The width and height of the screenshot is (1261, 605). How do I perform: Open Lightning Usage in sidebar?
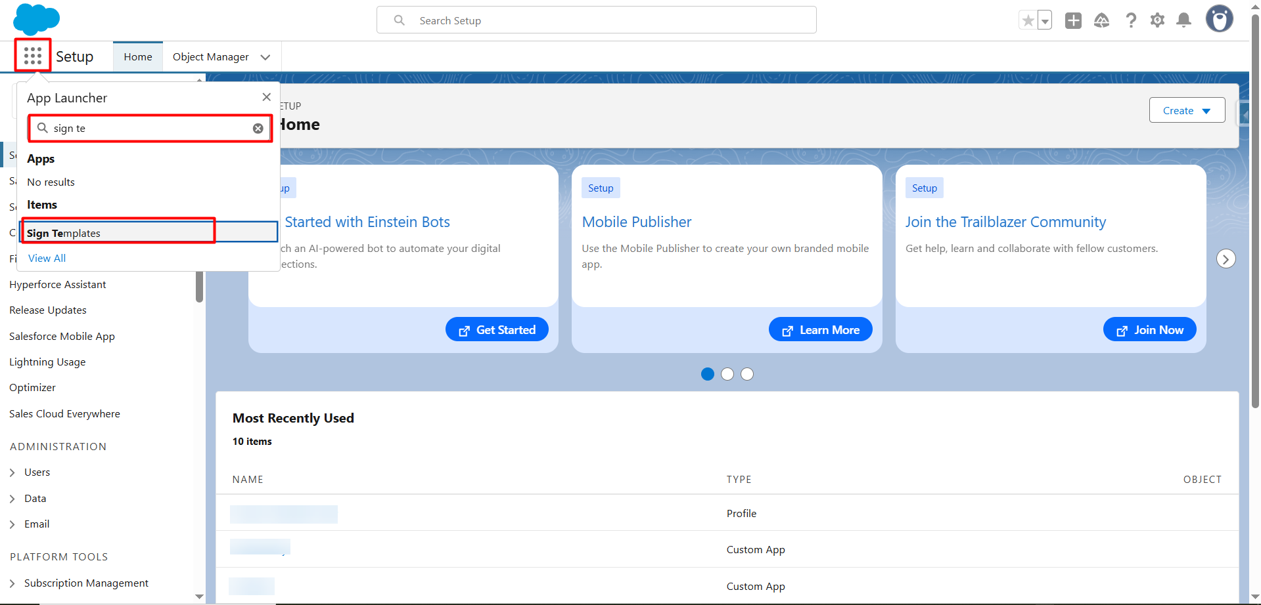[x=47, y=362]
